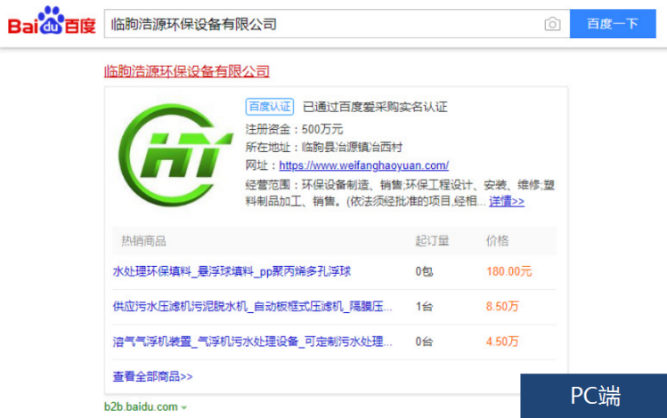Click the 起订量 column header
This screenshot has height=418, width=667.
pyautogui.click(x=432, y=241)
